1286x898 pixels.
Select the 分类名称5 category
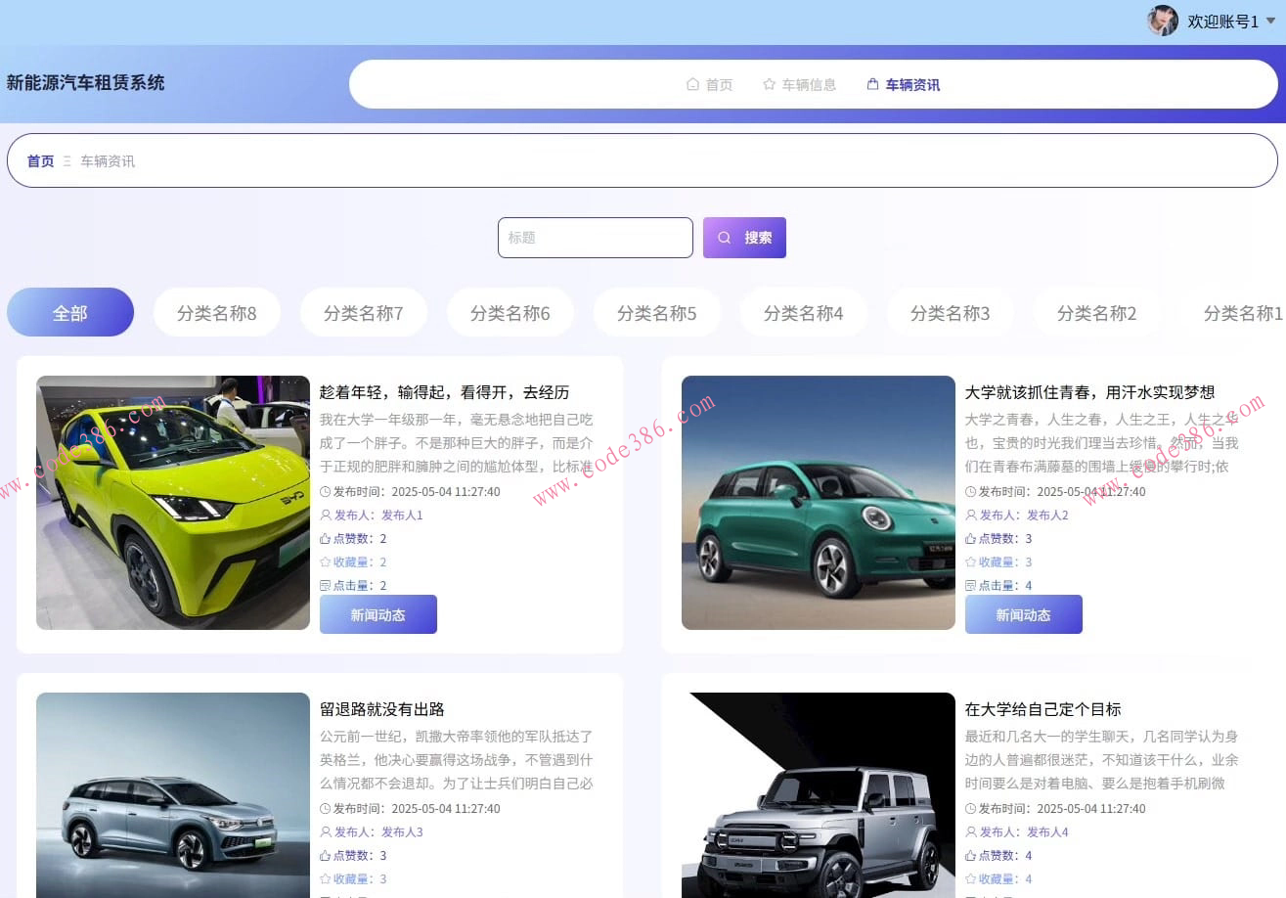click(656, 312)
